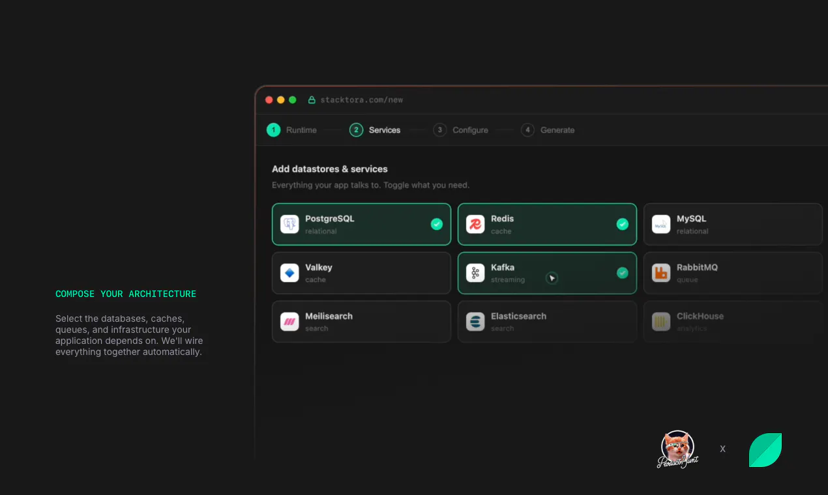Viewport: 828px width, 495px height.
Task: Click the step 3 number circle
Action: [x=440, y=130]
